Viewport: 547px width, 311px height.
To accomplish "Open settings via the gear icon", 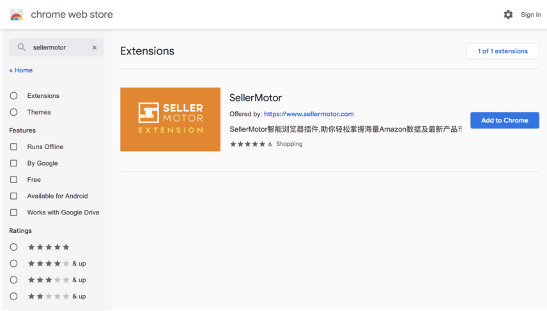I will [508, 15].
